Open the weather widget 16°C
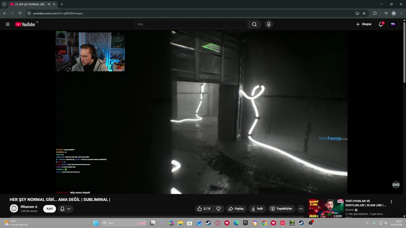This screenshot has width=406, height=228. point(16,223)
